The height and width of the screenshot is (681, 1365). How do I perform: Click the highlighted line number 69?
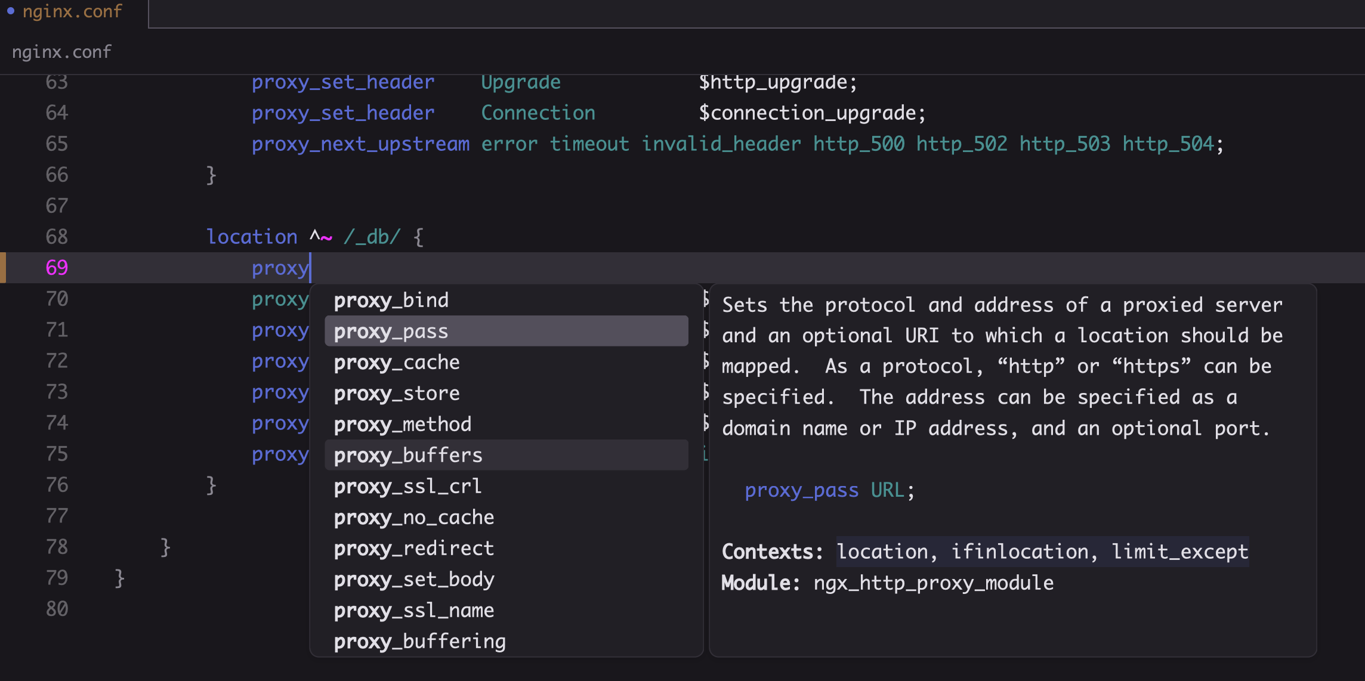point(57,268)
